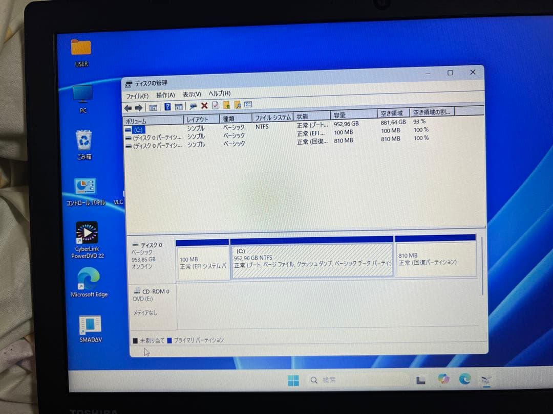Click the red X delete icon on toolbar
Image resolution: width=553 pixels, height=414 pixels.
204,106
